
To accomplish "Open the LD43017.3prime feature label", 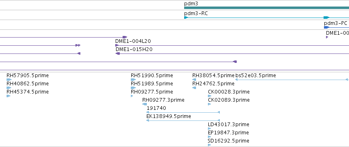I will click(228, 125).
